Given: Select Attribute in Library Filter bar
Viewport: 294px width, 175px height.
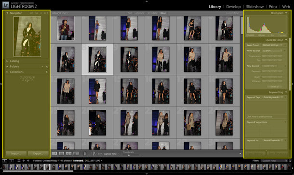Looking at the screenshot, I should tap(140, 13).
